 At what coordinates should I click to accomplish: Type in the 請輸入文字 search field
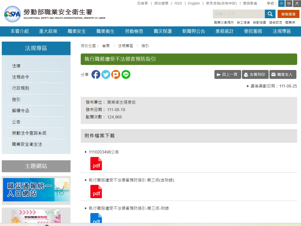(239, 14)
